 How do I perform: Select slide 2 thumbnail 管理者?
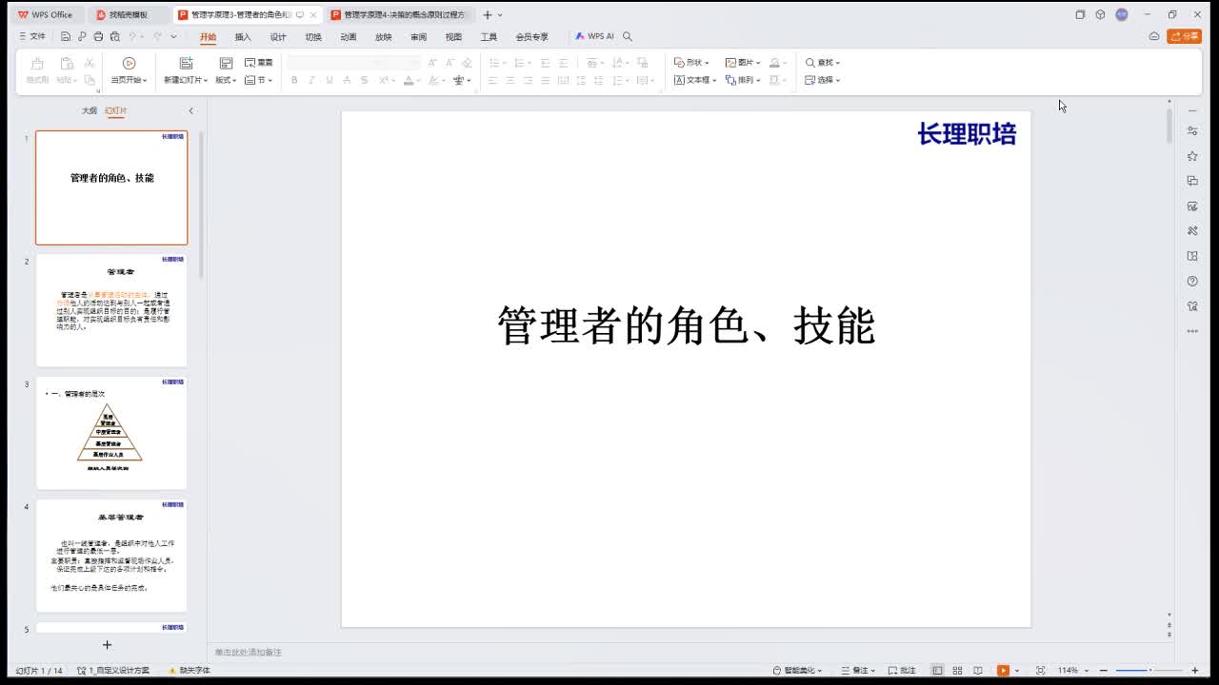click(x=111, y=310)
